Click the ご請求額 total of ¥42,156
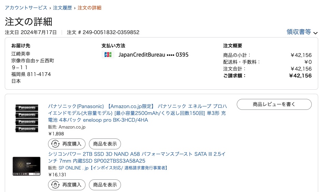 [300, 76]
